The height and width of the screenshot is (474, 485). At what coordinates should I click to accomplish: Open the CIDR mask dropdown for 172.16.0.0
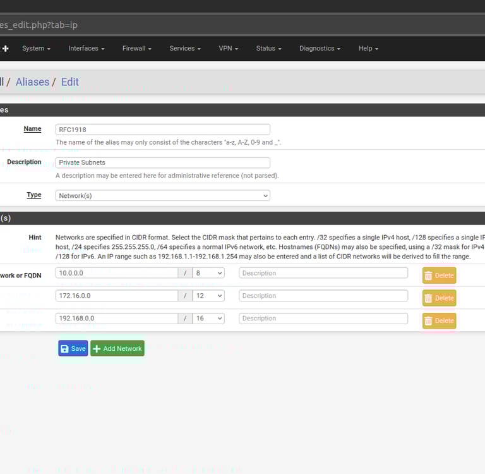click(x=208, y=296)
